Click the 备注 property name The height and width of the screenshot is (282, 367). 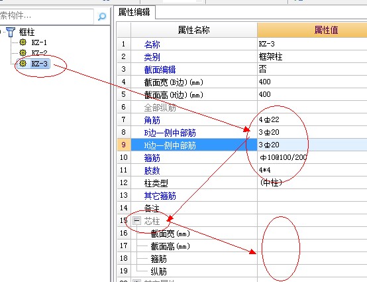coord(152,208)
